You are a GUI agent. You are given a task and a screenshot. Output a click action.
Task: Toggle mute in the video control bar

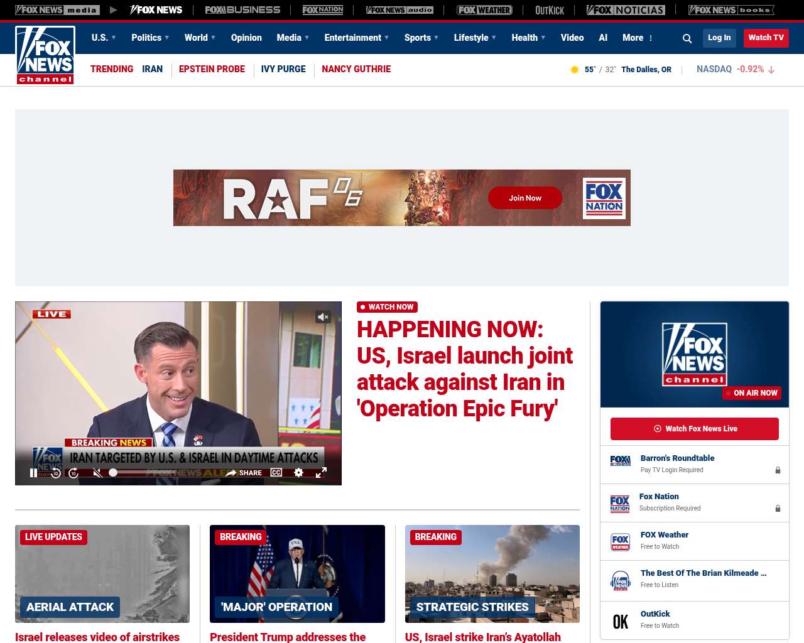click(97, 473)
